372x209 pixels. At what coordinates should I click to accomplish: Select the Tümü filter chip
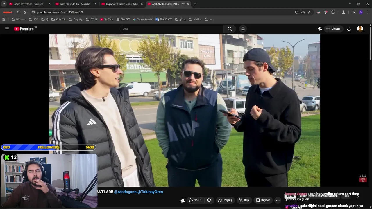(x=290, y=196)
